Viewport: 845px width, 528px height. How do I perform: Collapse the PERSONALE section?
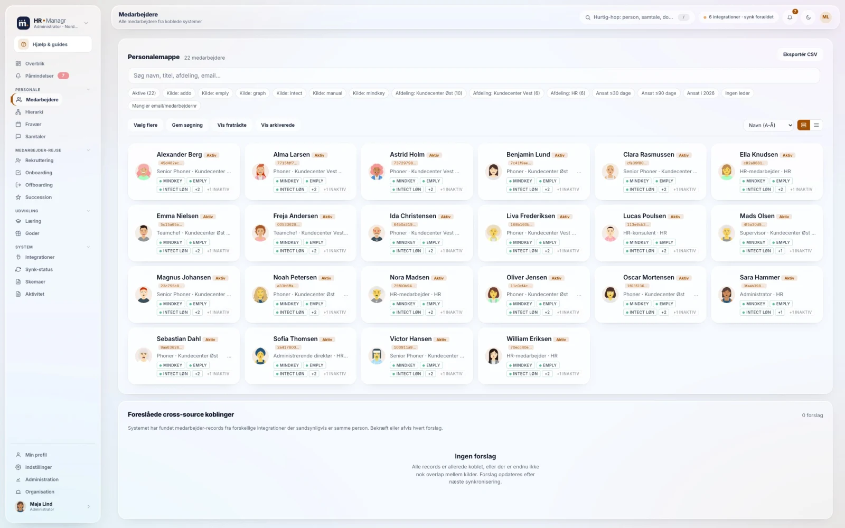click(x=88, y=89)
